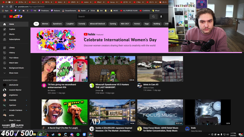
Task: Click the Mr Meme channel avatar
Action: (44, 85)
